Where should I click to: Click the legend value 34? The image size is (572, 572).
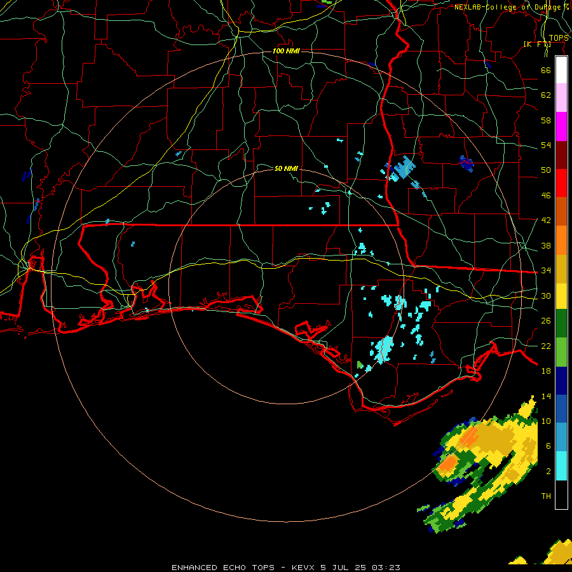tap(546, 270)
